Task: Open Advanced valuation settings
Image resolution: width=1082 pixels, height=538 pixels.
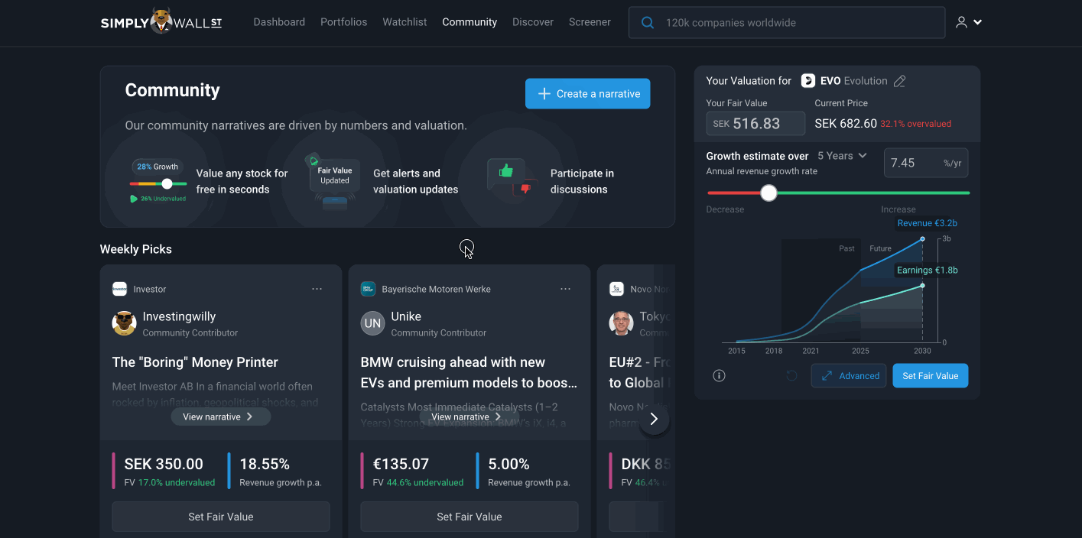Action: [x=849, y=376]
